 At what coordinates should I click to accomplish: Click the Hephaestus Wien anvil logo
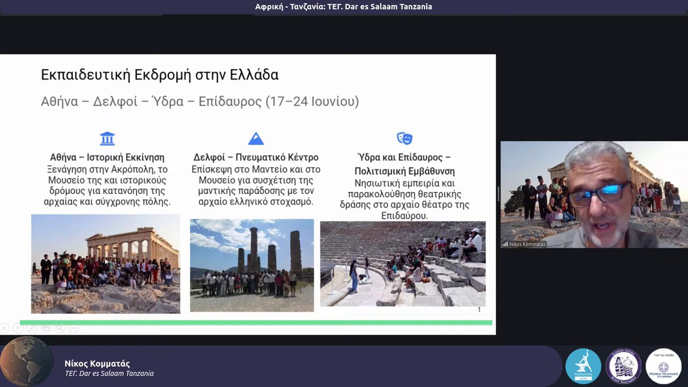click(x=583, y=366)
